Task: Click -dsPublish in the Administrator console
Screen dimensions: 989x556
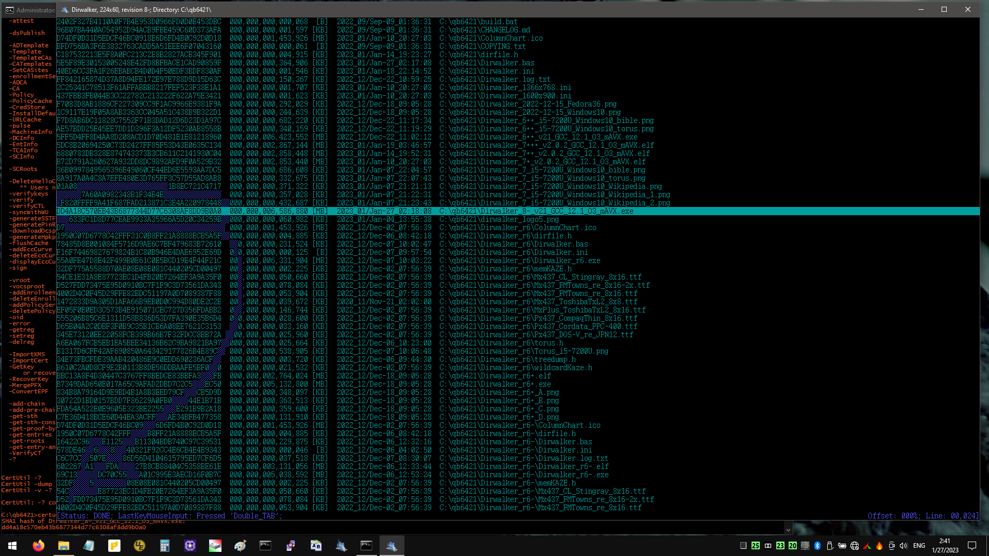Action: pyautogui.click(x=27, y=33)
